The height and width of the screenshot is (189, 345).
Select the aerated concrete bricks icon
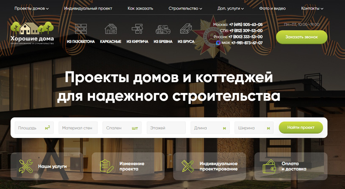81,29
